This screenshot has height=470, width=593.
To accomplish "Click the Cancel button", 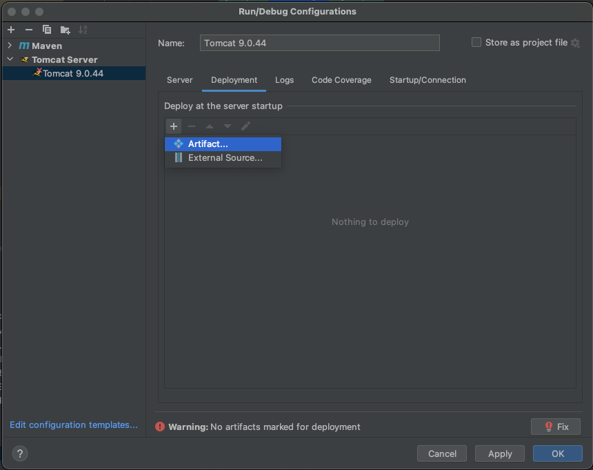I will (x=442, y=453).
